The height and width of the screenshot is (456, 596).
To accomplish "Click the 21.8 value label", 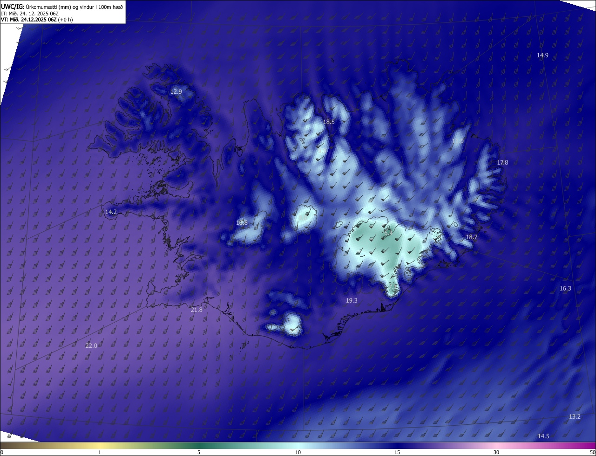I will coord(196,310).
